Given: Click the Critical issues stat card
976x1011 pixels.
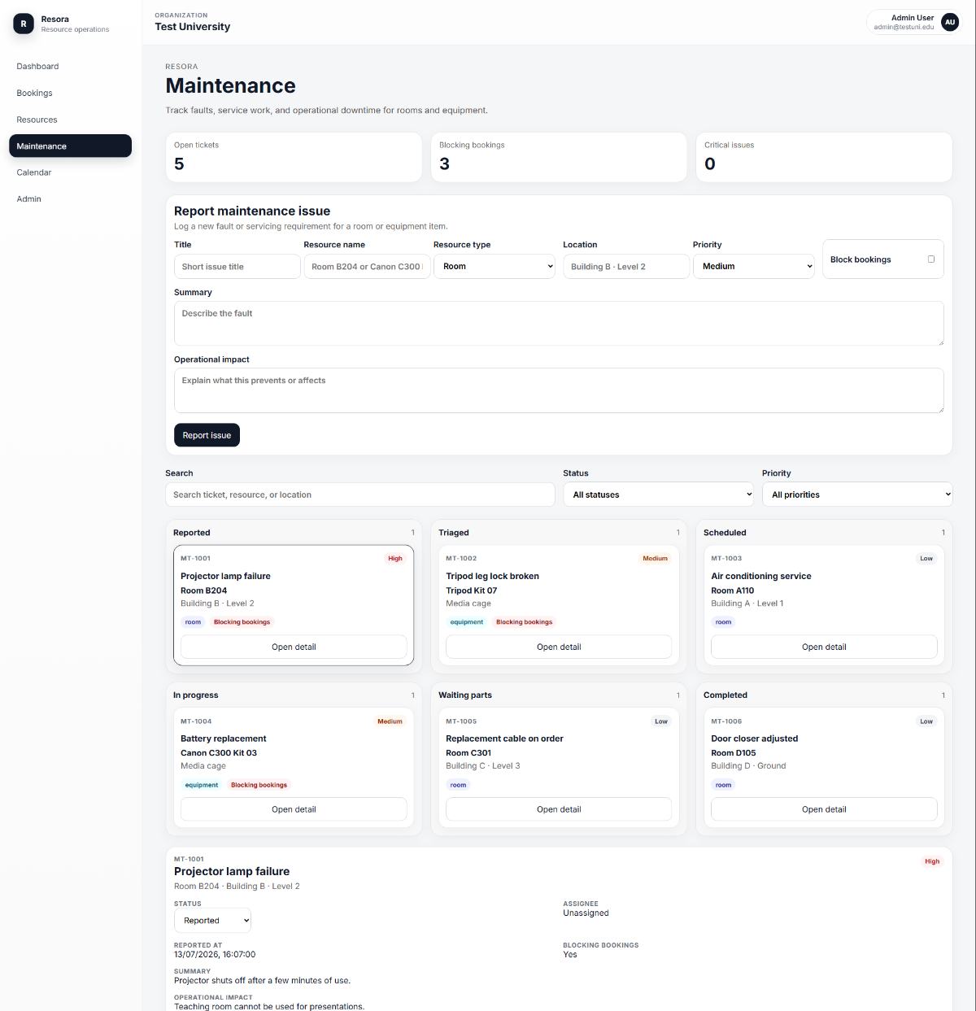Looking at the screenshot, I should pyautogui.click(x=824, y=157).
